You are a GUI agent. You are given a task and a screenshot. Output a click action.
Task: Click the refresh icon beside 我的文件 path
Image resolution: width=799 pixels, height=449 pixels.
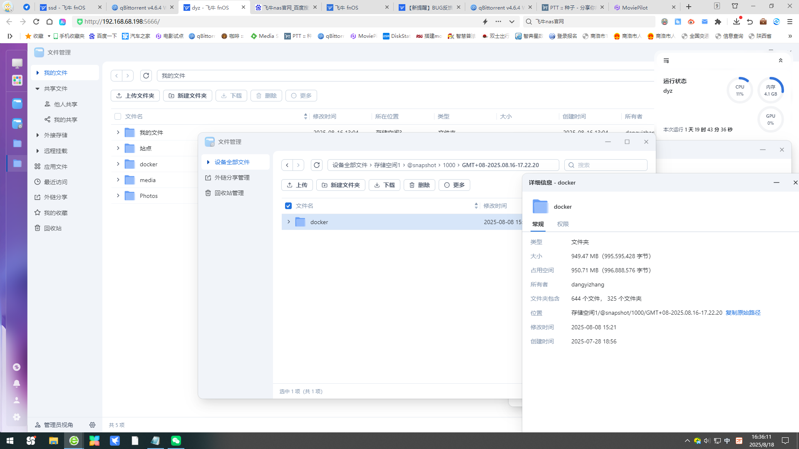click(x=146, y=76)
